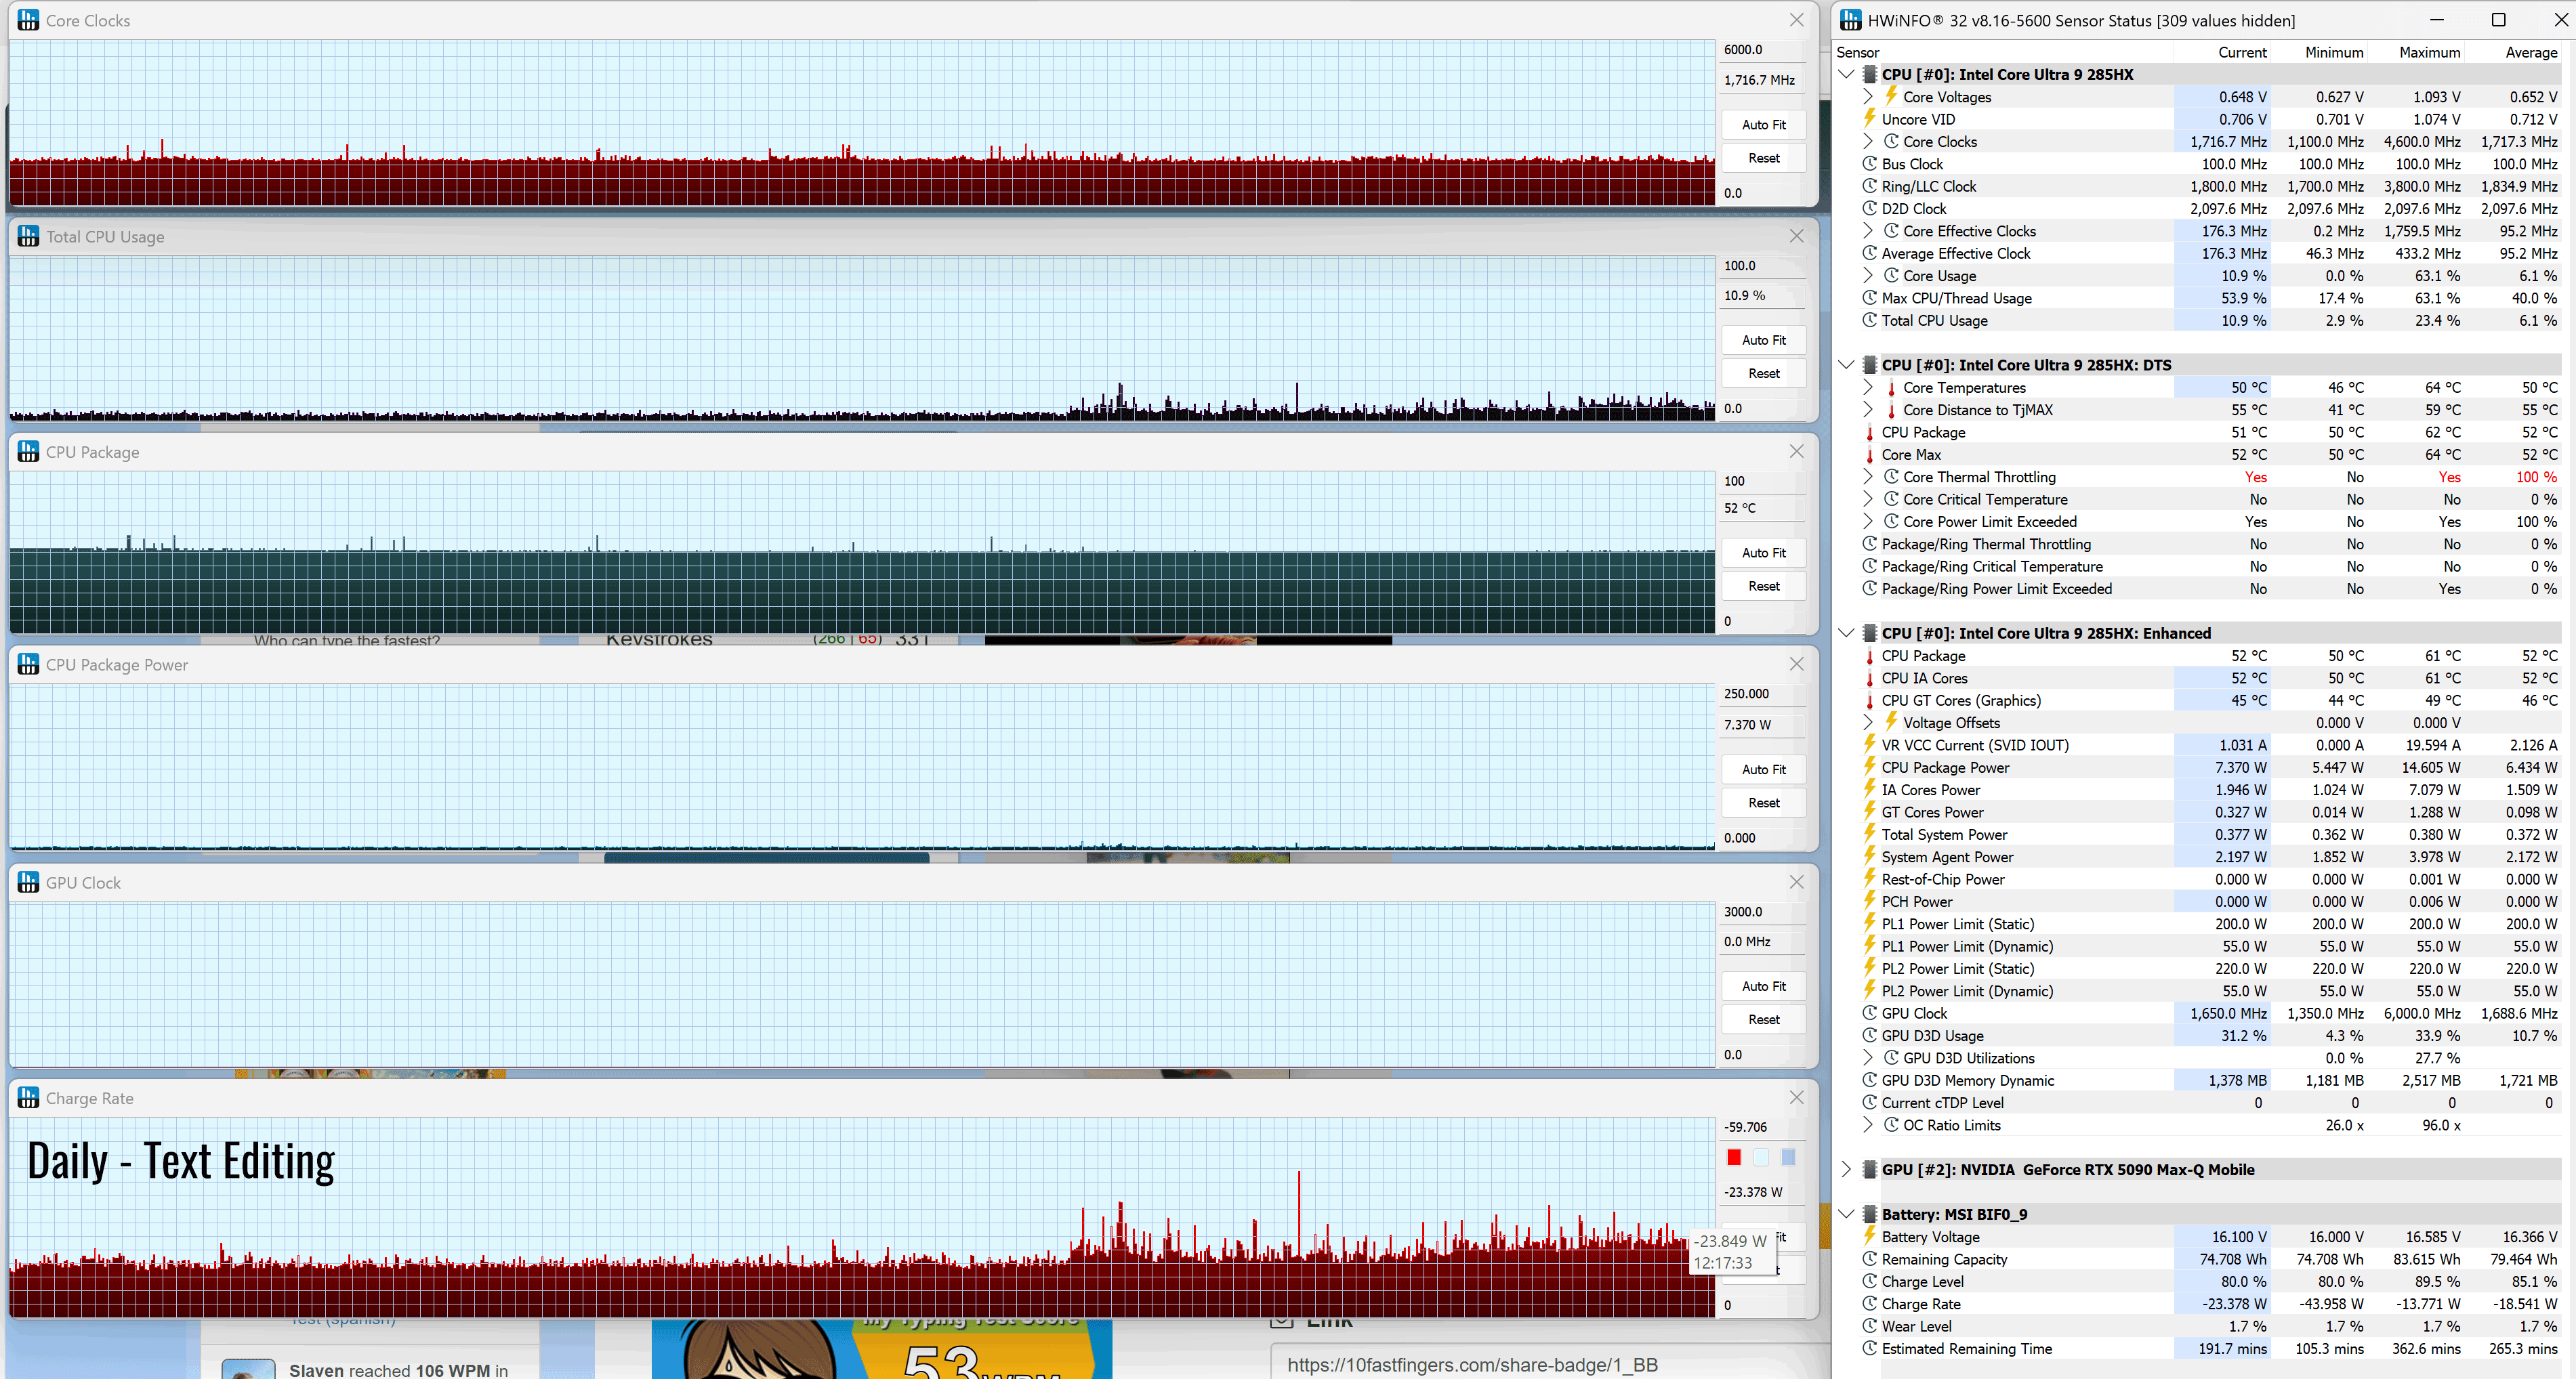The height and width of the screenshot is (1379, 2576).
Task: Click chip icon of NVIDIA GeForce RTX 5090 group
Action: coord(1870,1169)
